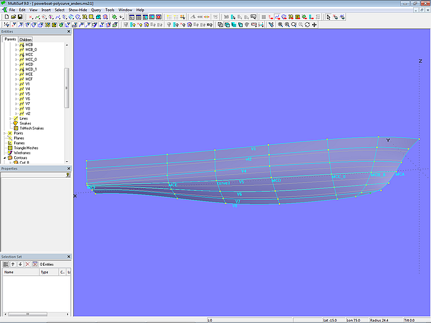Click the Save diskette icon
This screenshot has height=323, width=431.
pos(20,17)
